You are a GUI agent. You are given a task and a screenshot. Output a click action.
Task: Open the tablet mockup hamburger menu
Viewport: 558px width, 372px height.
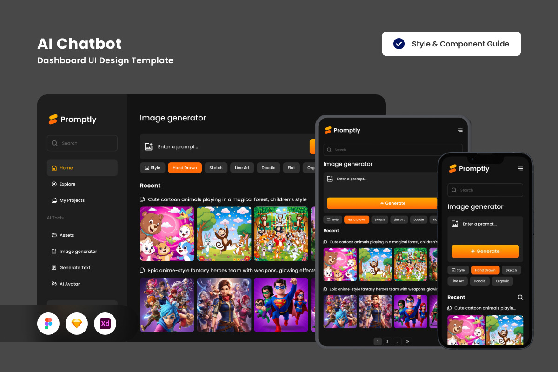(460, 131)
